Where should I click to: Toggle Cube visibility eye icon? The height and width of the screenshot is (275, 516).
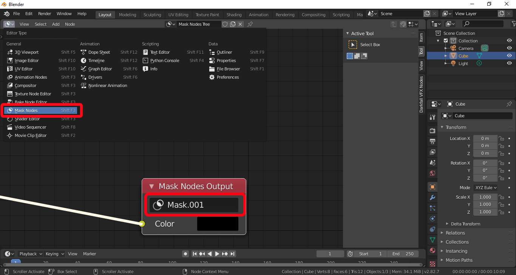click(509, 56)
